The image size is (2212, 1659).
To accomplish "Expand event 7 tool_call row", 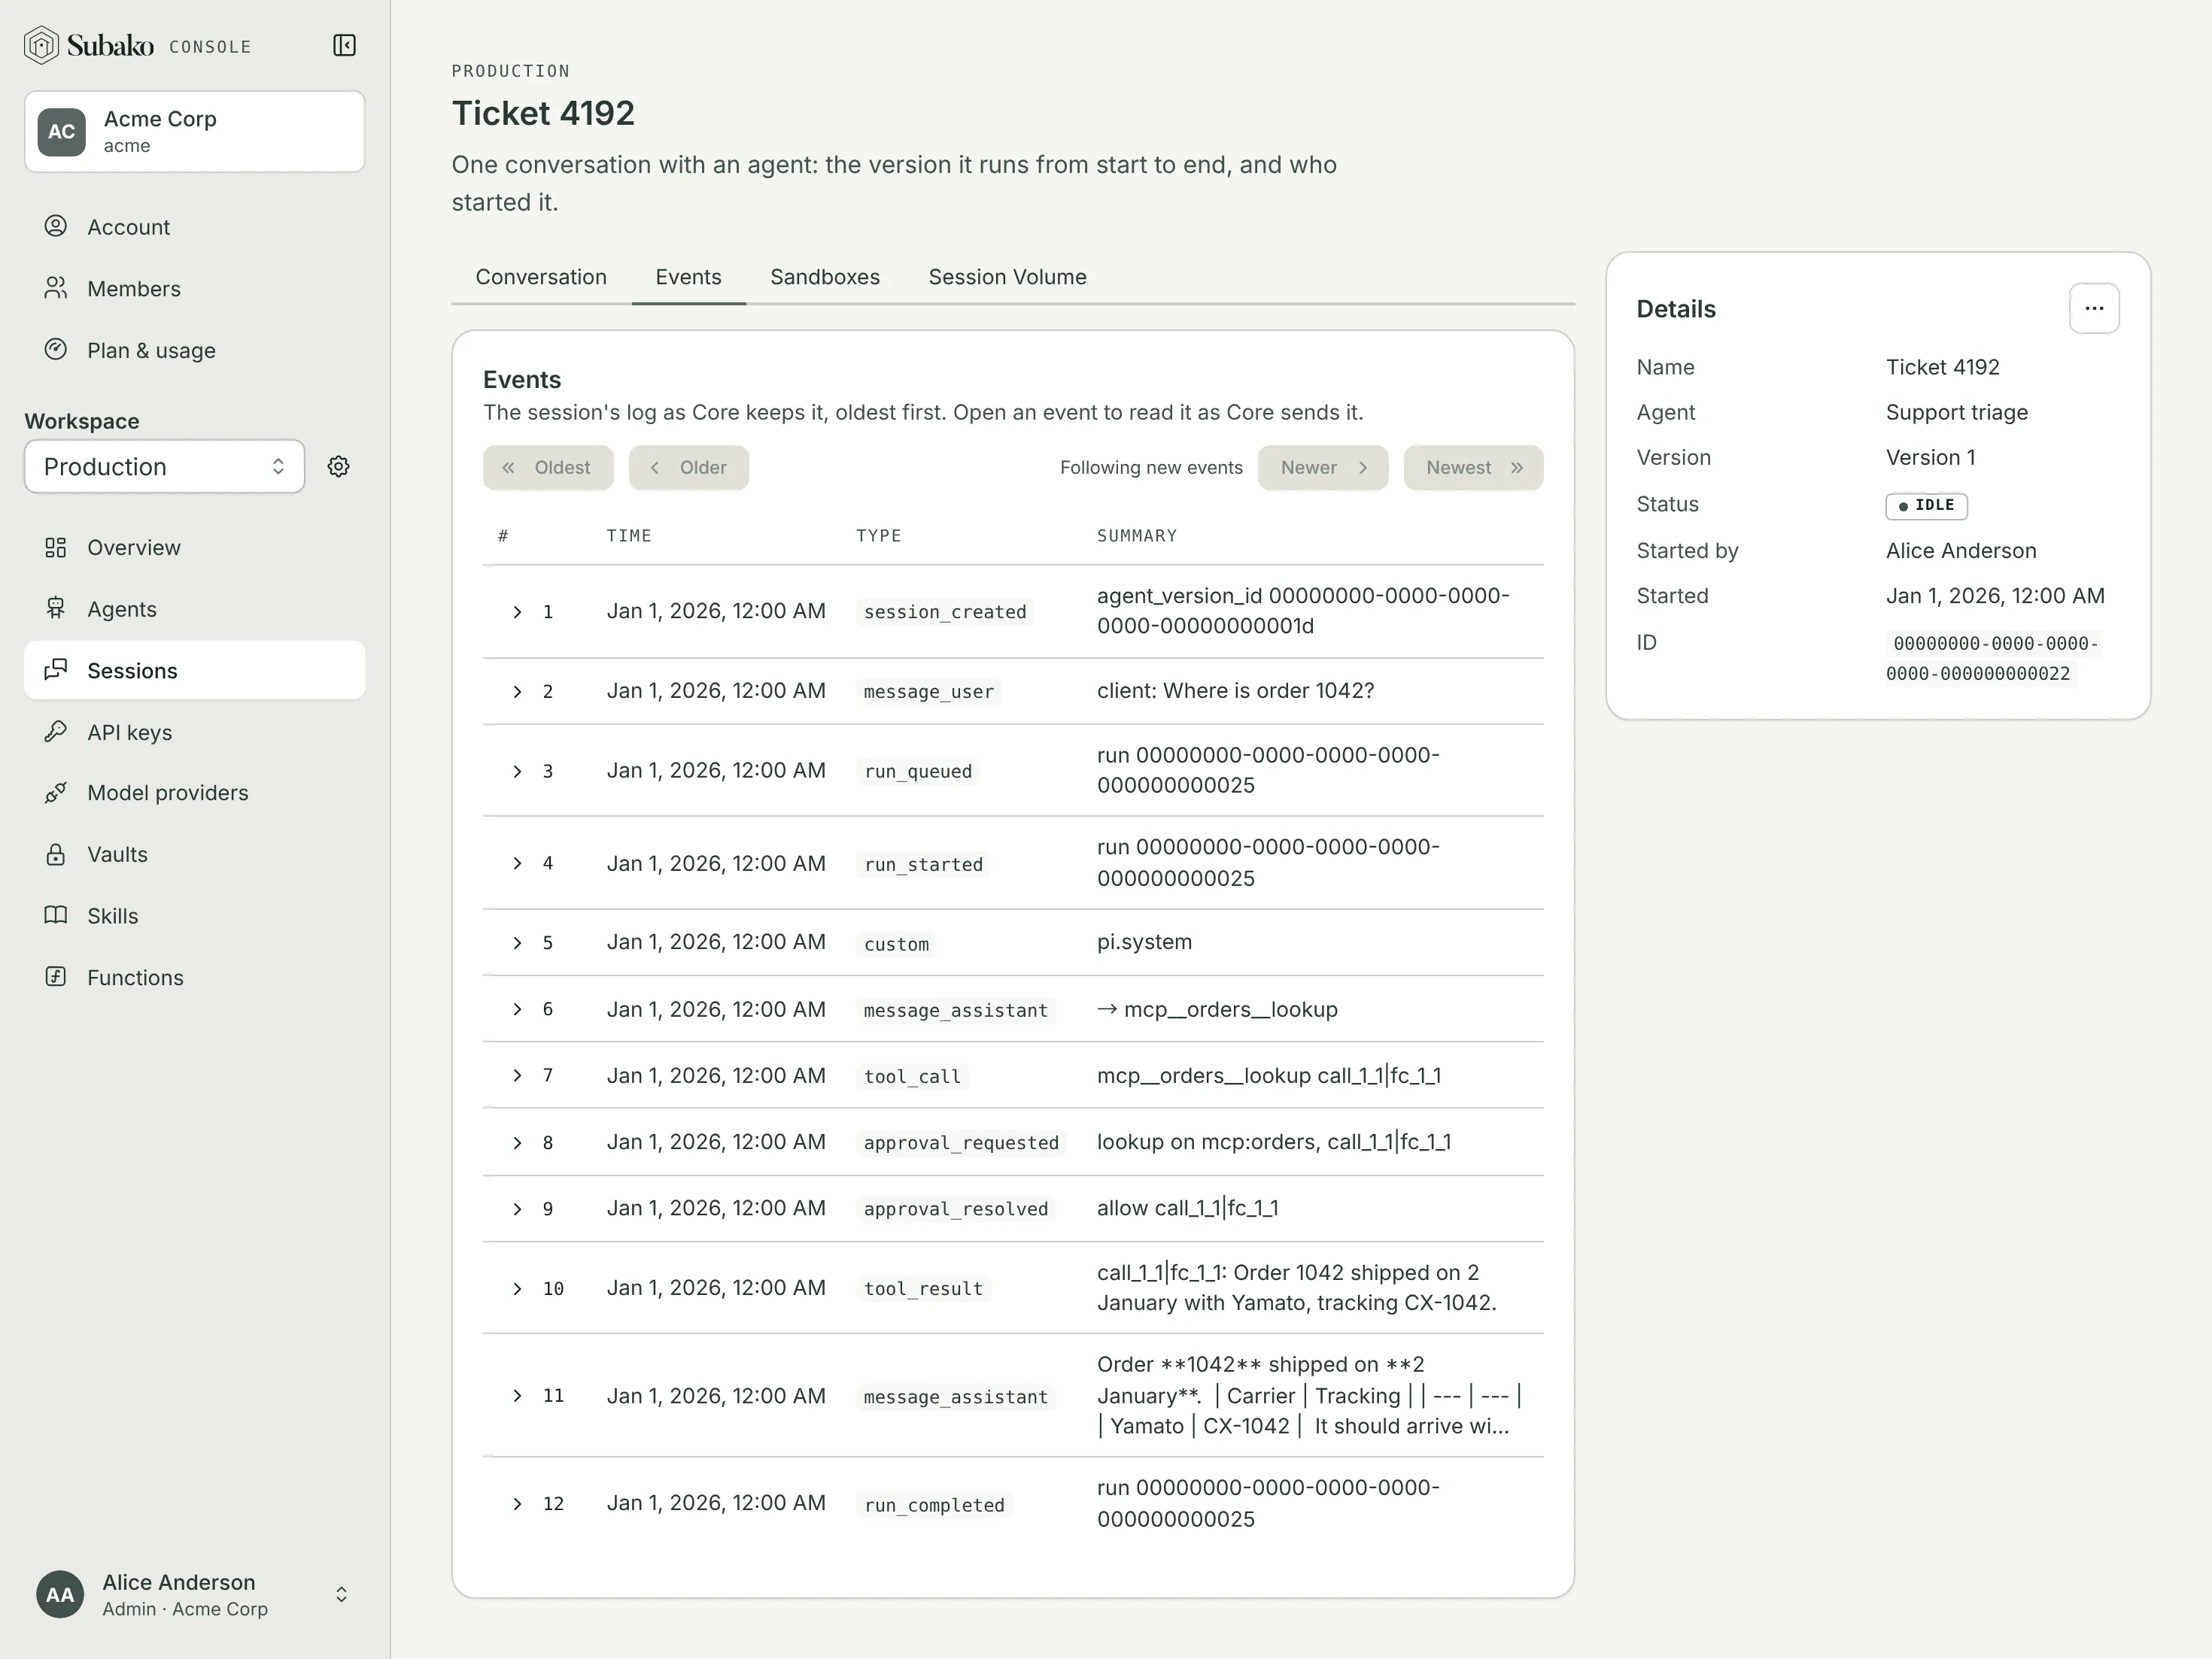I will (517, 1075).
